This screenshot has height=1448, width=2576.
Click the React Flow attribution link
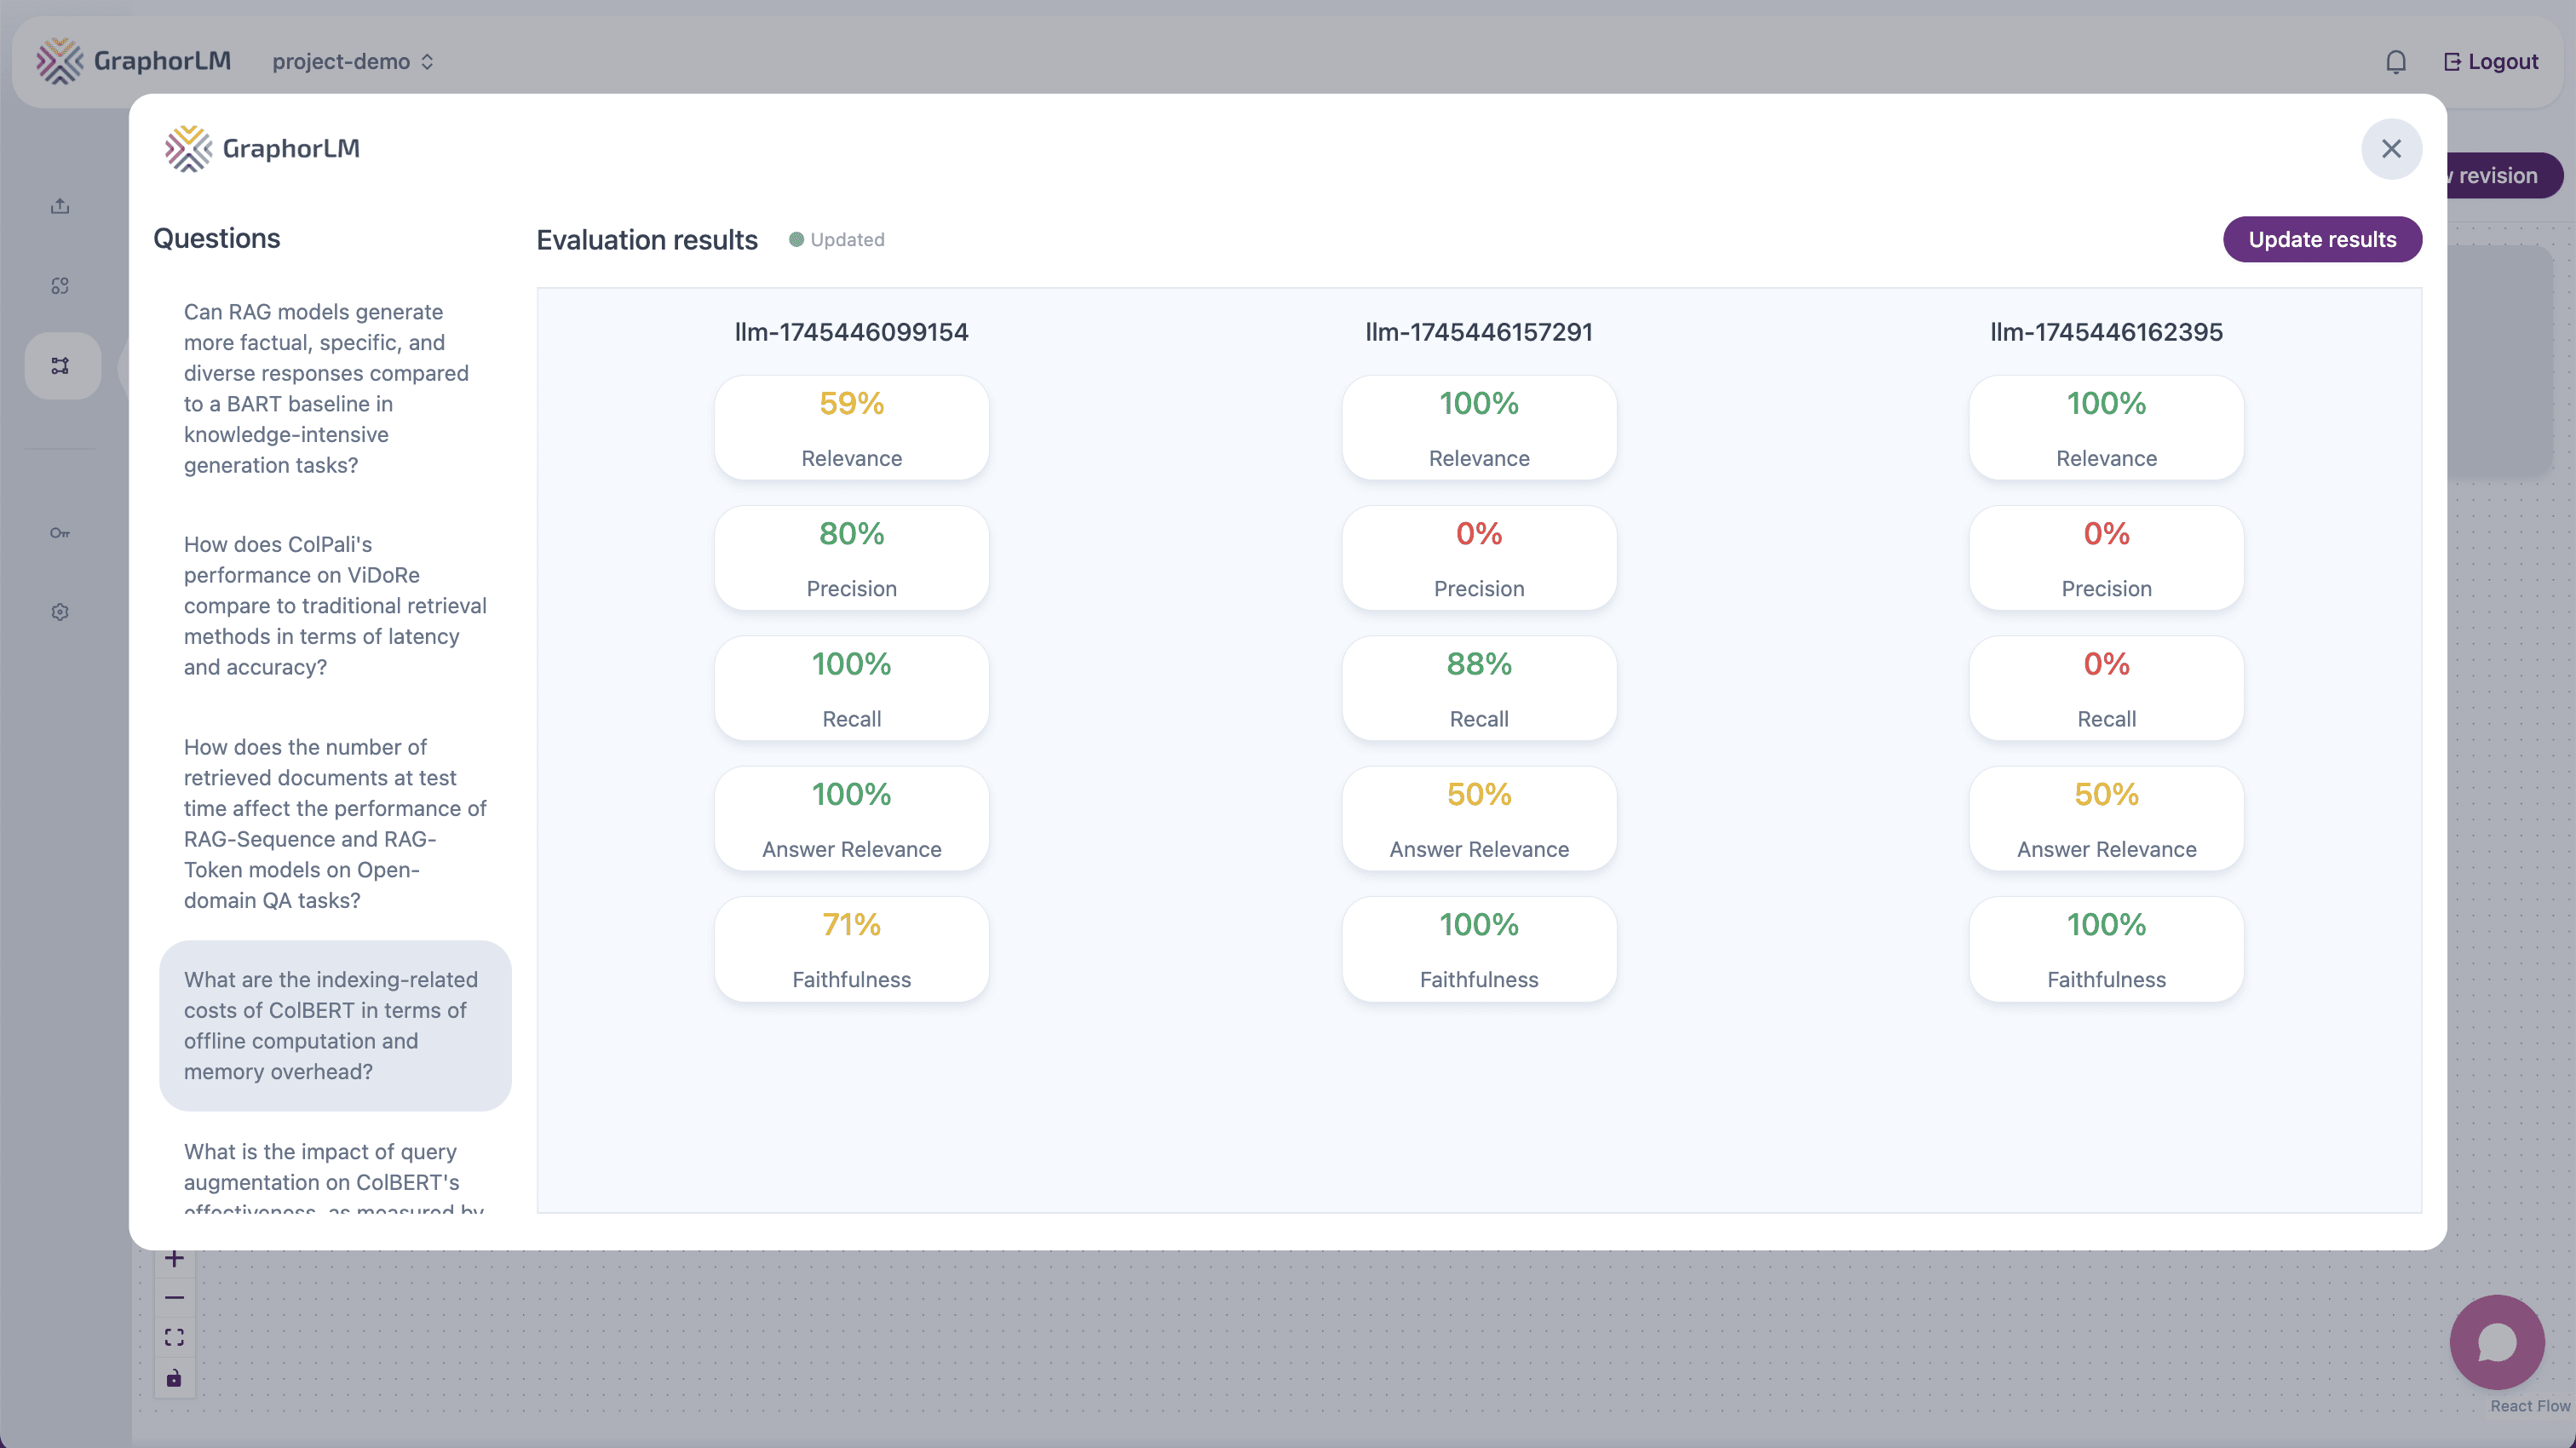(x=2529, y=1406)
